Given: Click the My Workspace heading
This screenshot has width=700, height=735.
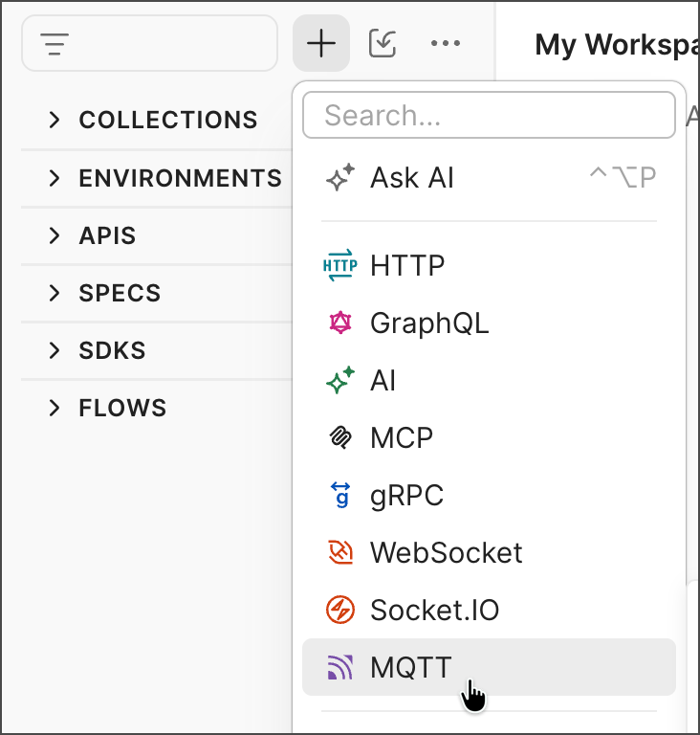Looking at the screenshot, I should click(x=617, y=46).
